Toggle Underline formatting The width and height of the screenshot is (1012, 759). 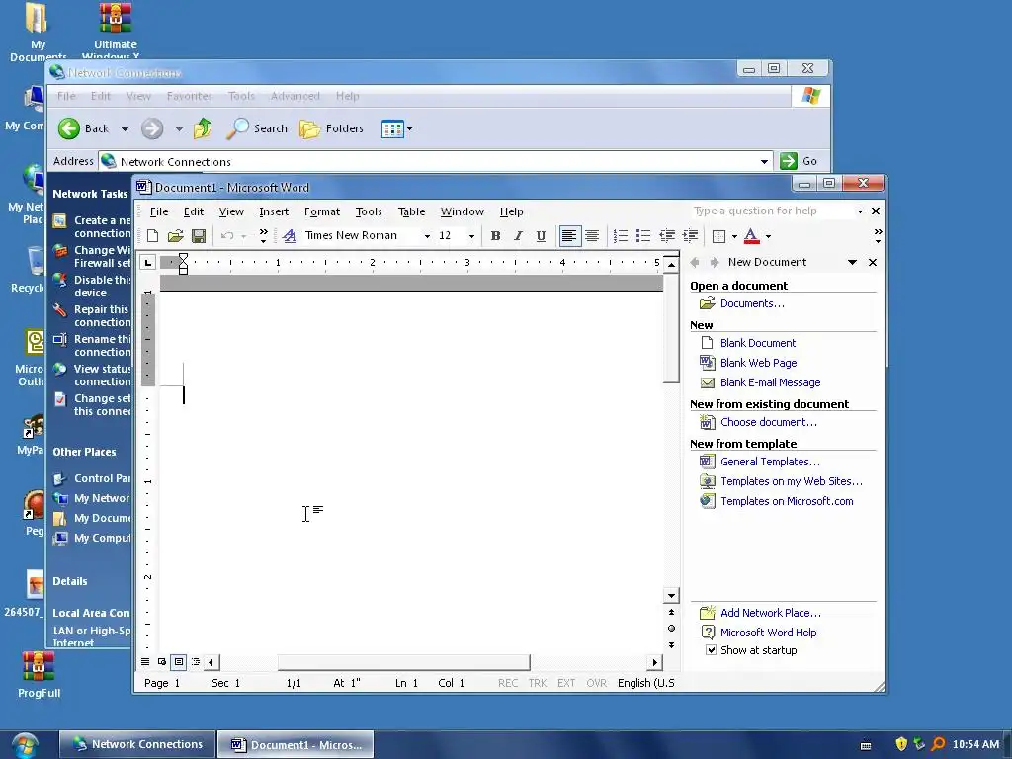[x=541, y=236]
